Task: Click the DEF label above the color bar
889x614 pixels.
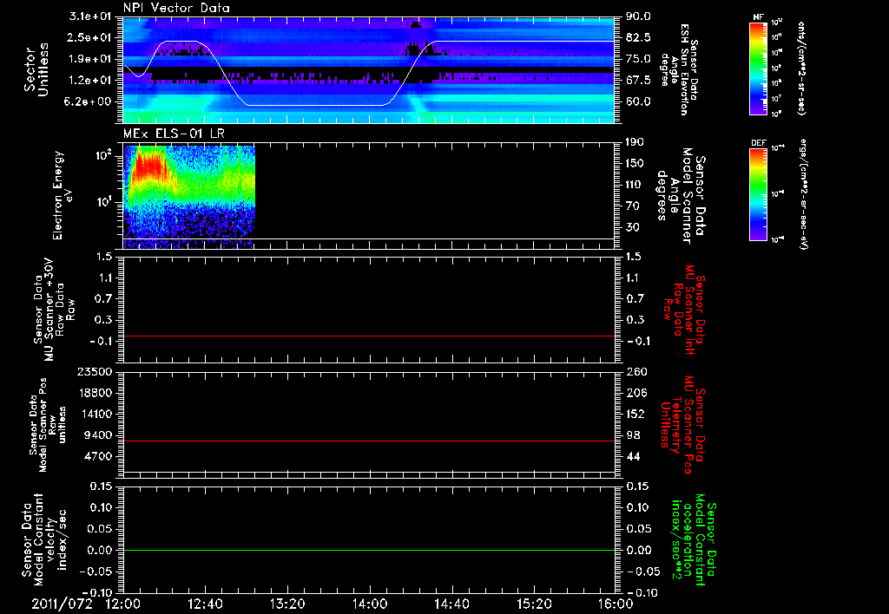Action: 759,143
